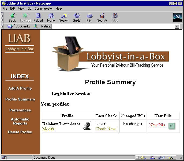This screenshot has width=184, height=161.
Task: Open Add A Profile in sidebar
Action: [x=20, y=88]
